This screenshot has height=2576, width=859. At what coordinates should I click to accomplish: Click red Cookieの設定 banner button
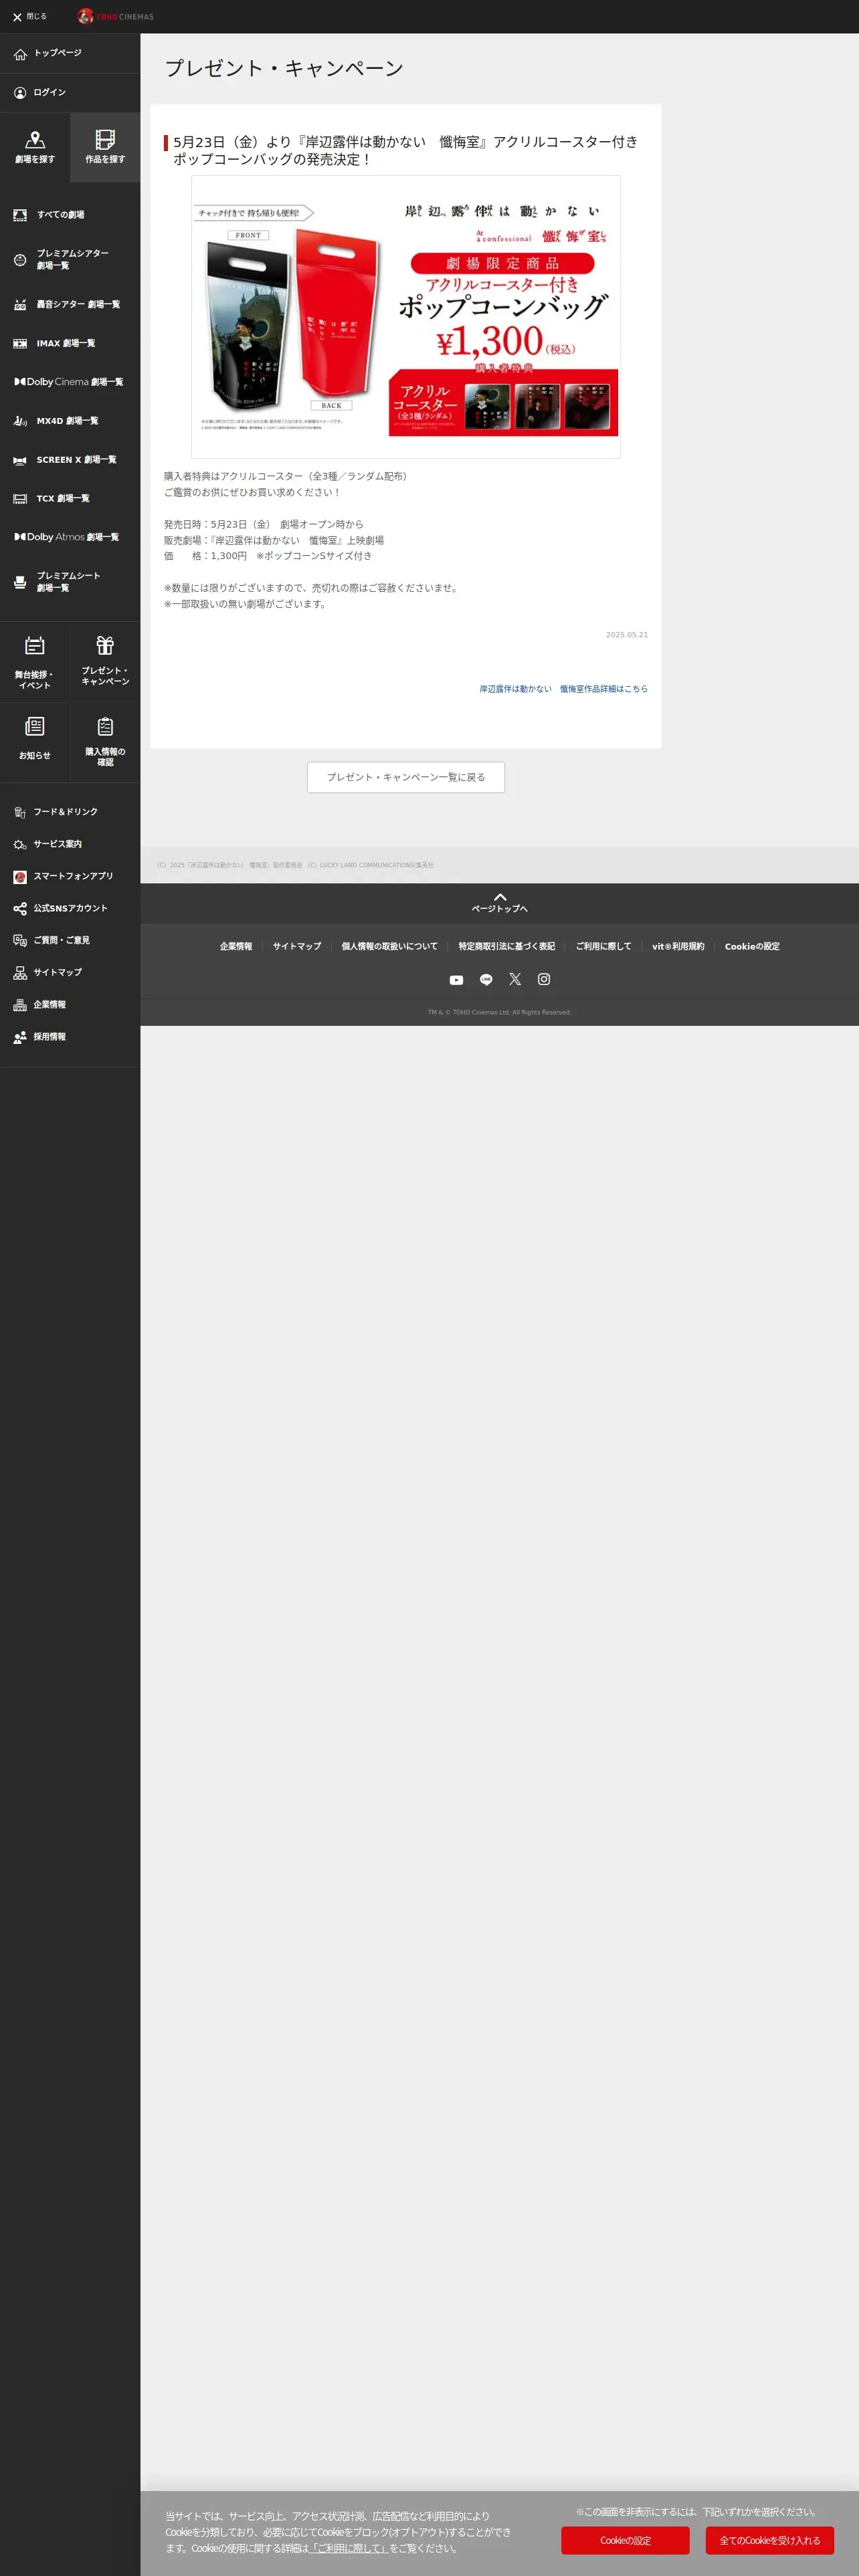[625, 2540]
